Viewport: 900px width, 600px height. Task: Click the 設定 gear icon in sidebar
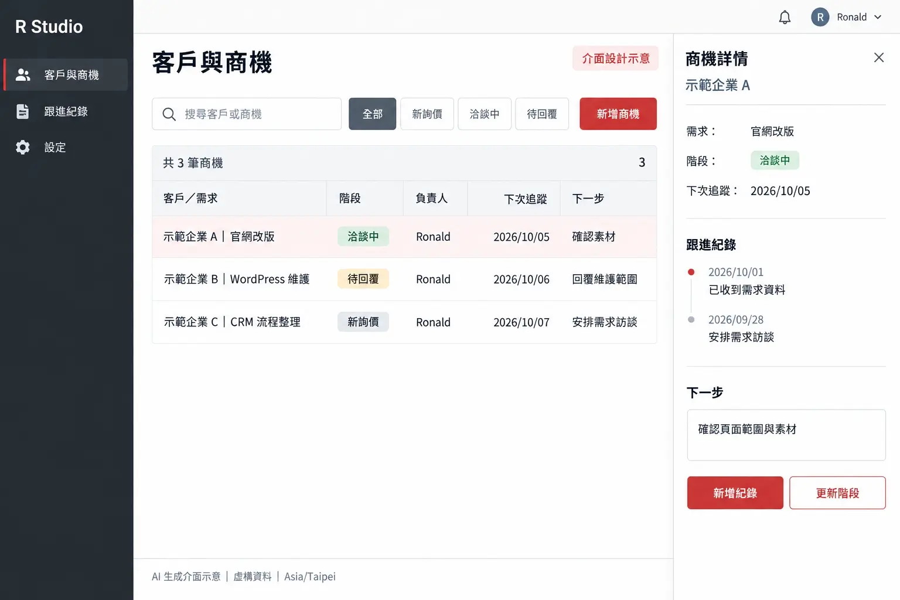[23, 147]
